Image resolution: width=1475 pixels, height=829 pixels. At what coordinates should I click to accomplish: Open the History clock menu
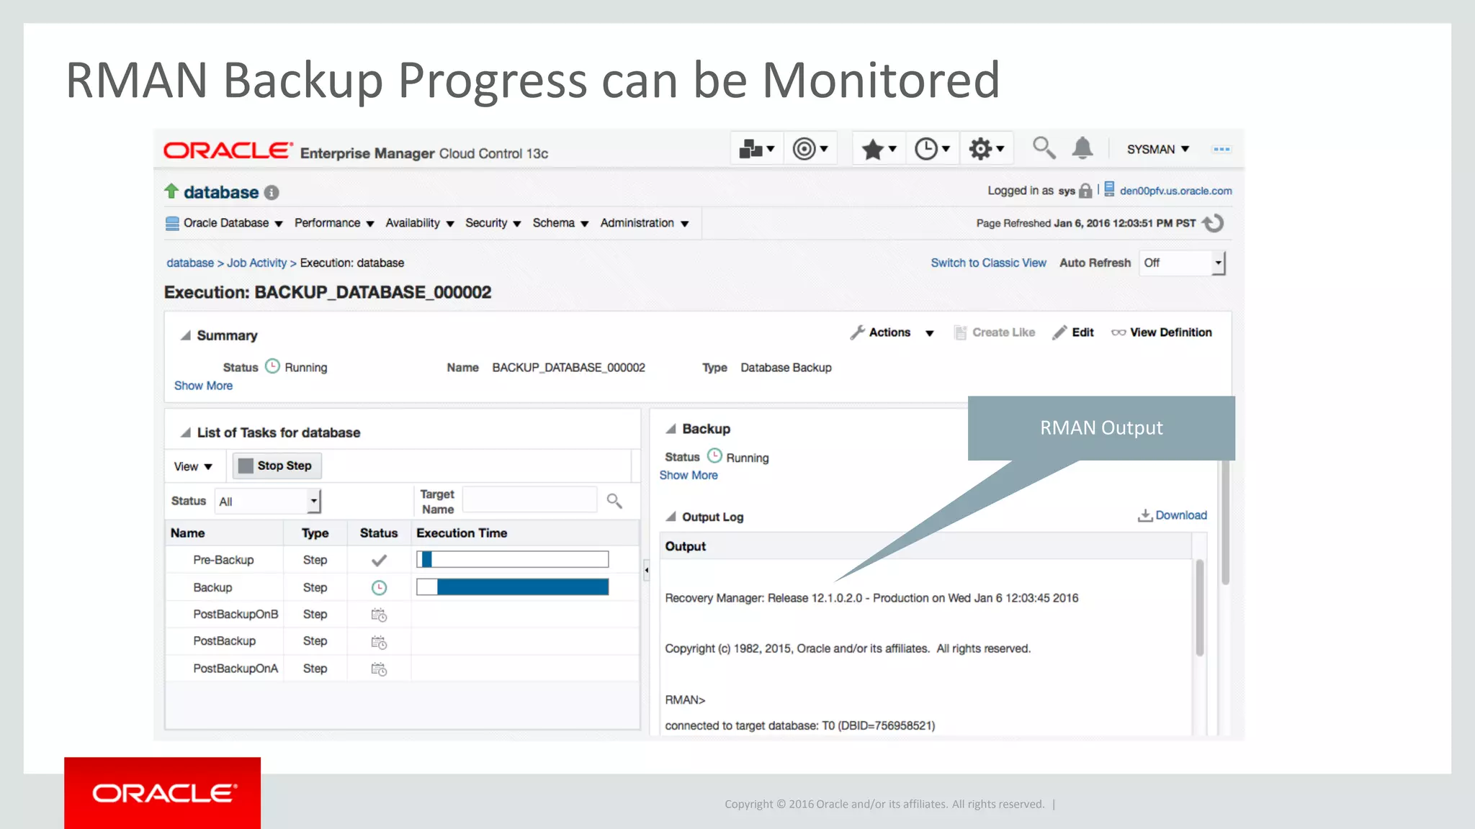coord(932,149)
